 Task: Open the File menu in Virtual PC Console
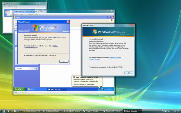click(5, 7)
